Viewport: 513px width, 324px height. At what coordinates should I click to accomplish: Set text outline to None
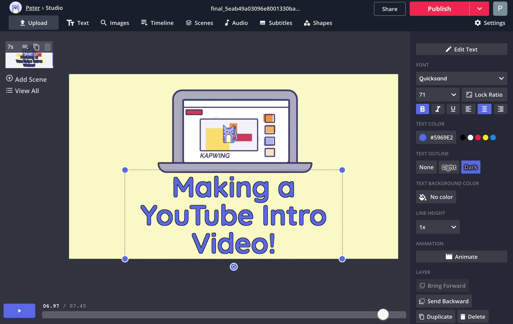tap(426, 167)
